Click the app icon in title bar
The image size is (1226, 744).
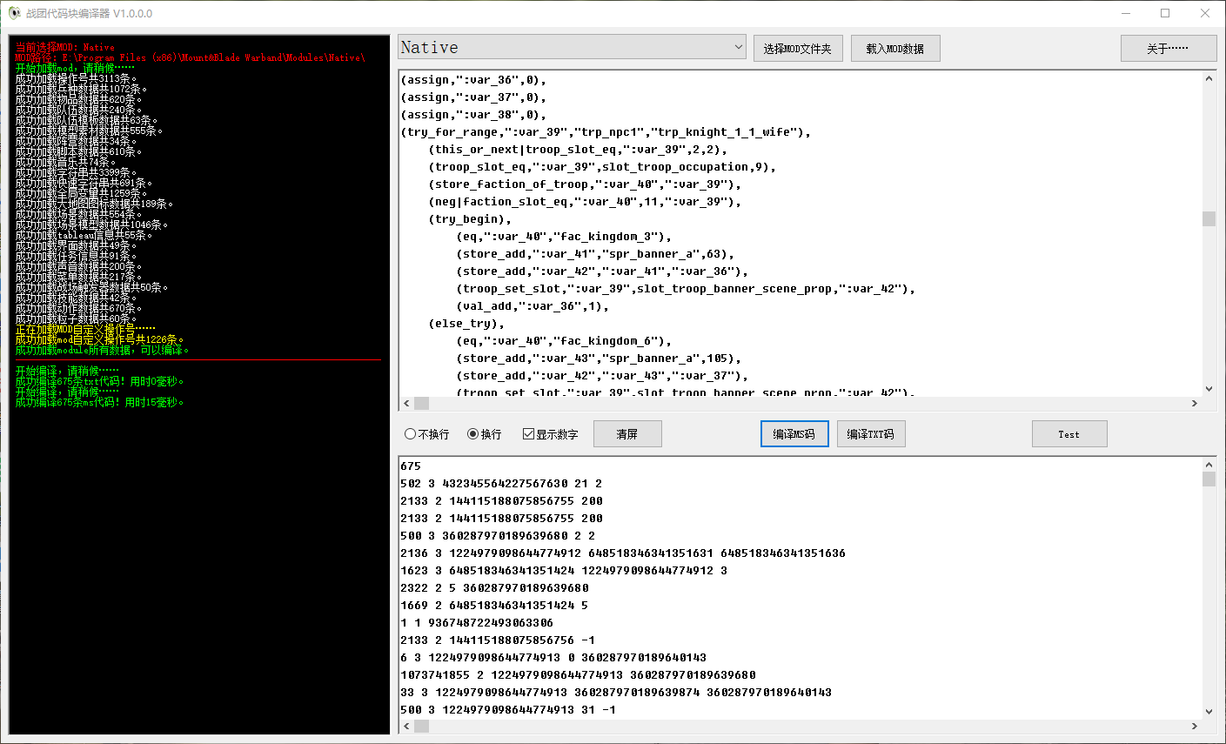[x=14, y=13]
